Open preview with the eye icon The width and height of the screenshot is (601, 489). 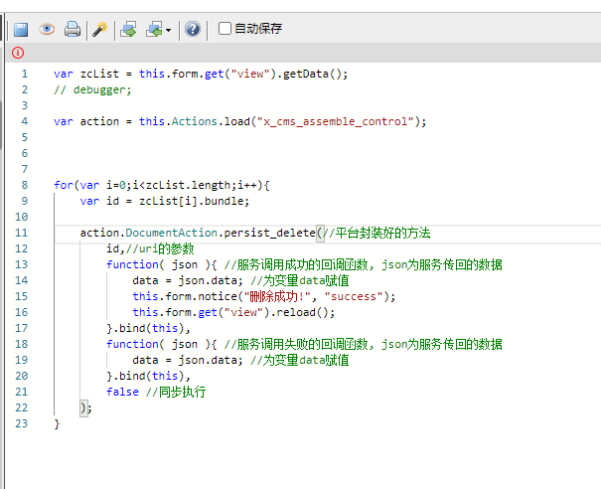click(47, 29)
